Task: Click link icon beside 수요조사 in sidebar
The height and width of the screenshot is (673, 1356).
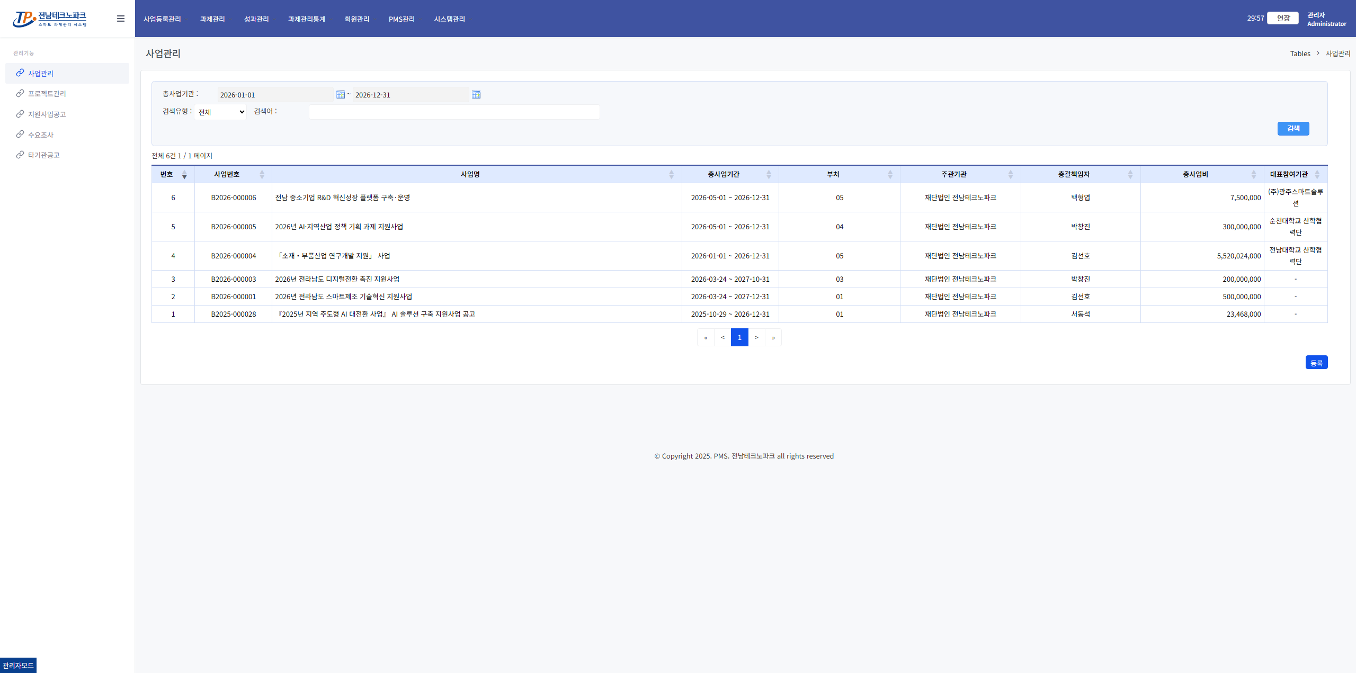Action: tap(20, 134)
